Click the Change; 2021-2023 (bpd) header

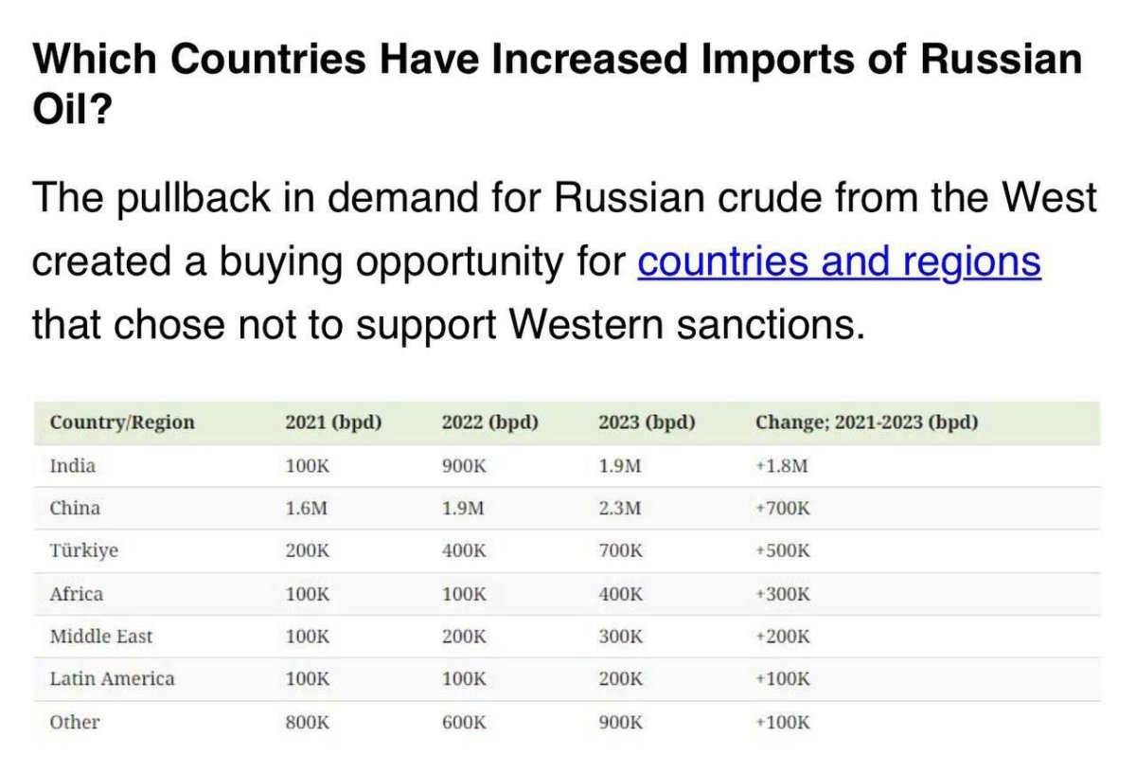point(866,422)
